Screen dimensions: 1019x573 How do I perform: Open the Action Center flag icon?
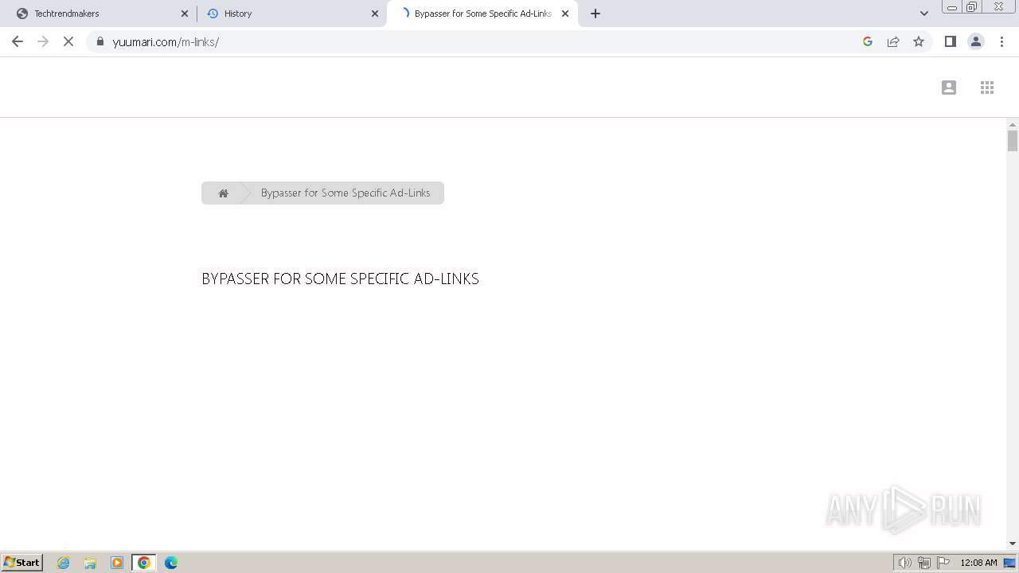click(943, 563)
